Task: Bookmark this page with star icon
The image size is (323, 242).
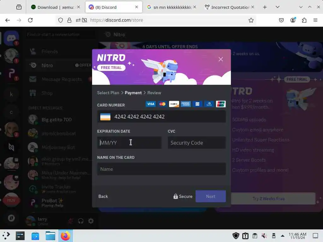Action: tap(251, 20)
